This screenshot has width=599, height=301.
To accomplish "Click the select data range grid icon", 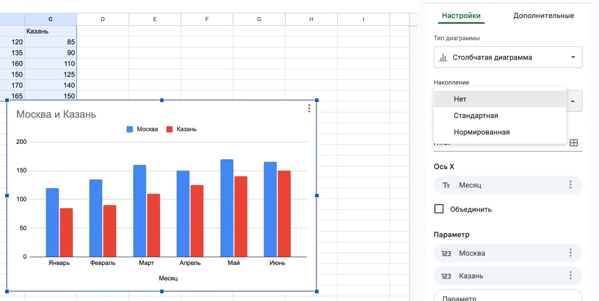I will click(573, 143).
